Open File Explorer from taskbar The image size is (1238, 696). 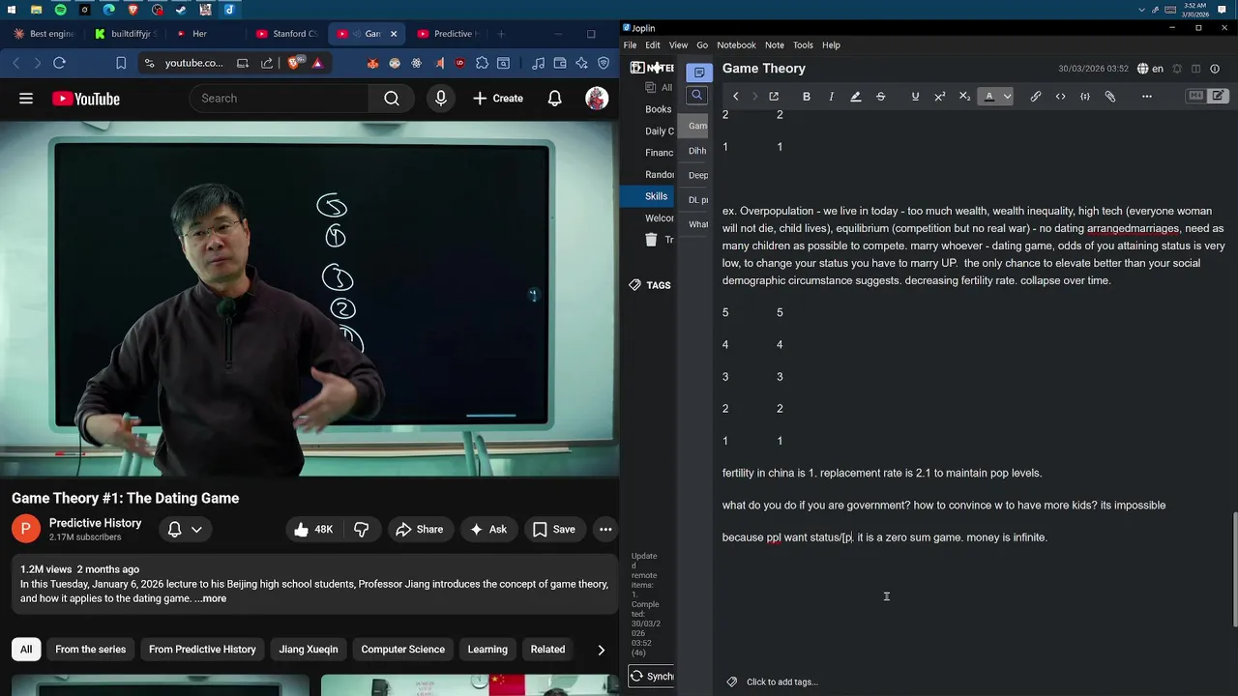(x=36, y=10)
